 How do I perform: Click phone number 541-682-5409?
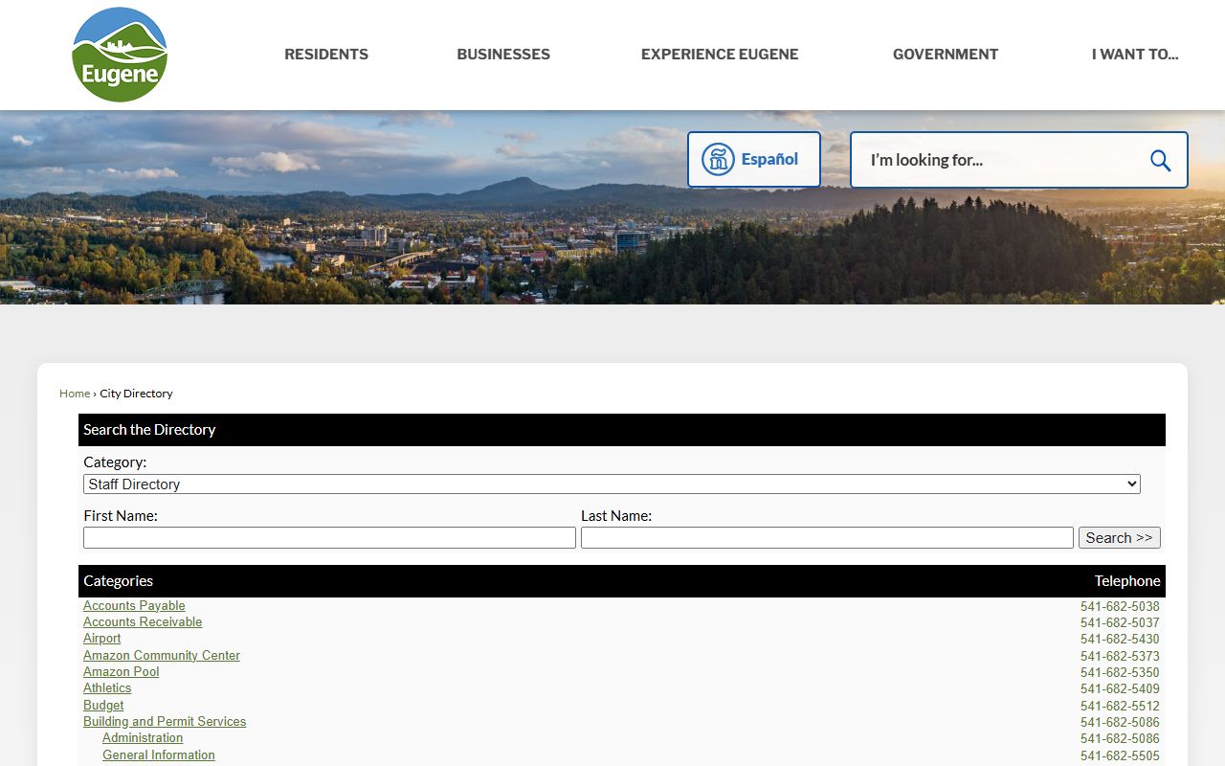point(1120,688)
